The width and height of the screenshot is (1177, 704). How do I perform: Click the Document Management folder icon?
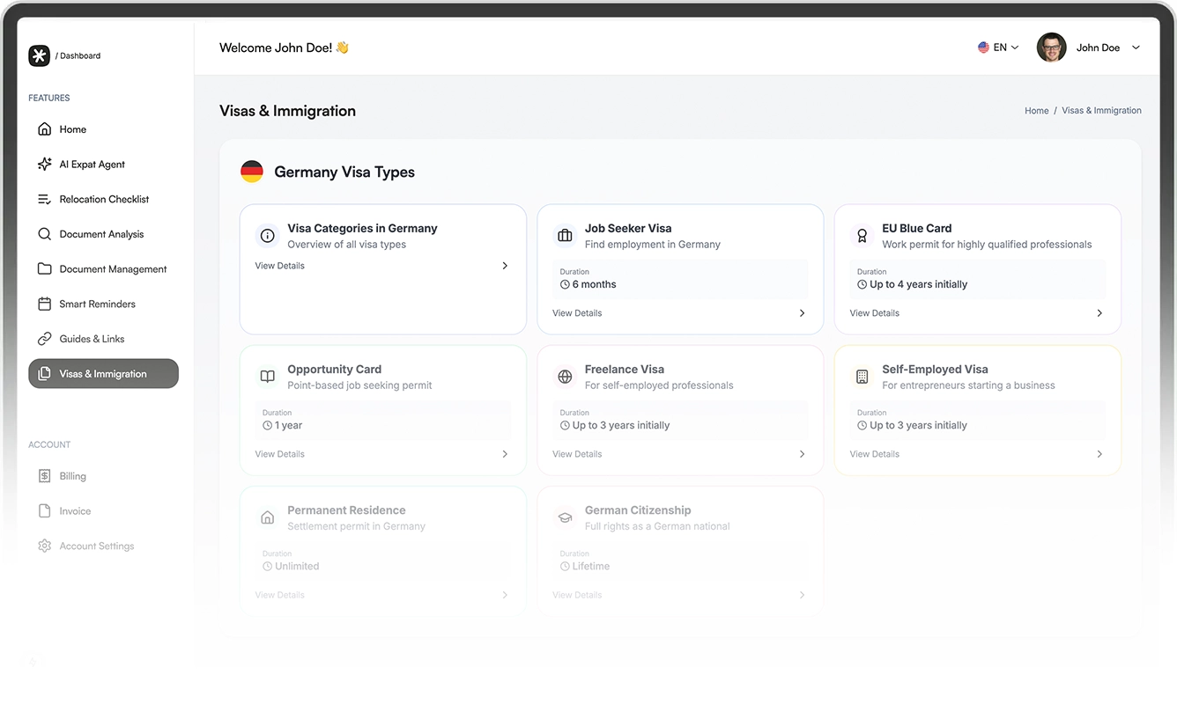click(44, 269)
